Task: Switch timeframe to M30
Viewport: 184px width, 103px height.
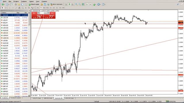Action: 47,8
